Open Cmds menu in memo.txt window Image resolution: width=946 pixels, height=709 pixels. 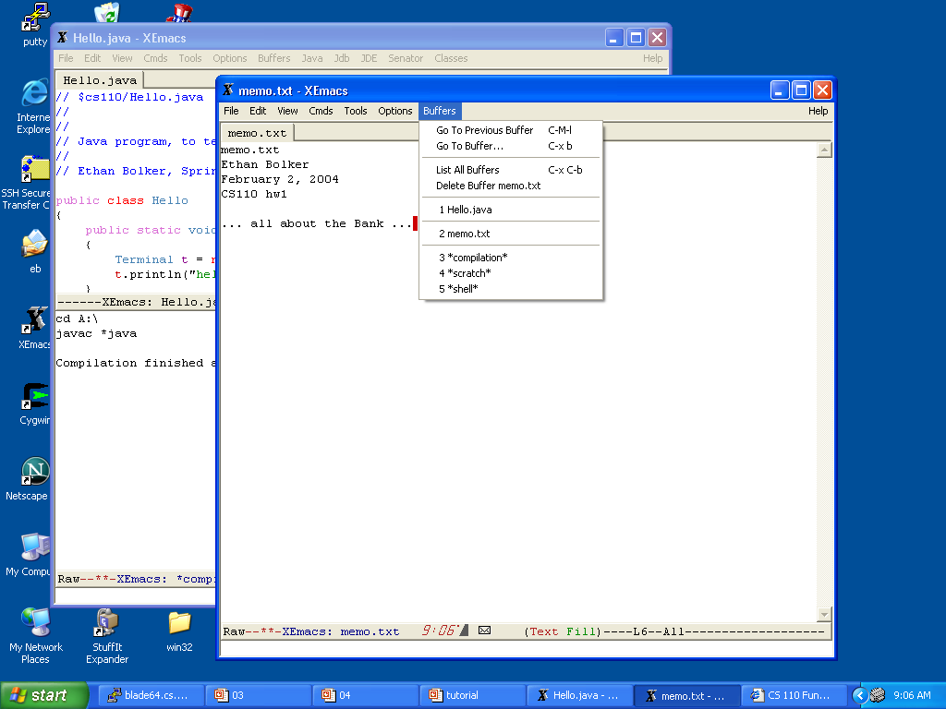pos(321,111)
